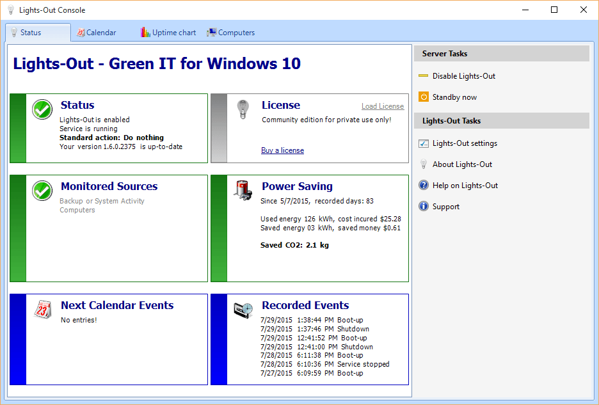Viewport: 599px width, 405px height.
Task: Click the battery icon in Power Saving
Action: (x=243, y=190)
